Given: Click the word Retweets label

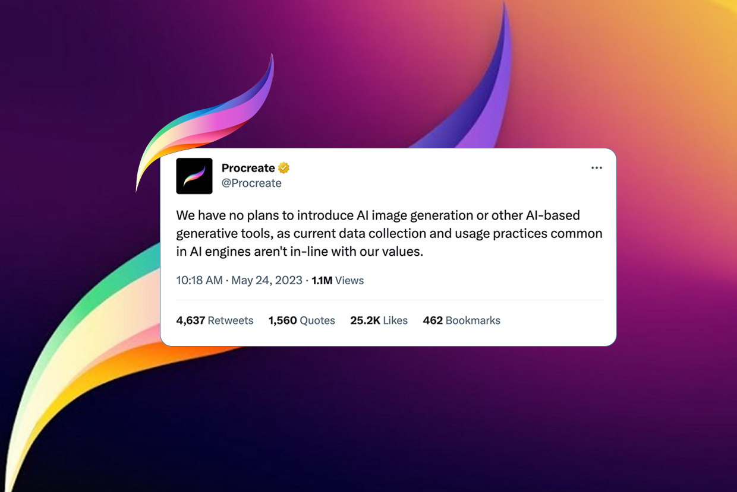Looking at the screenshot, I should tap(231, 320).
